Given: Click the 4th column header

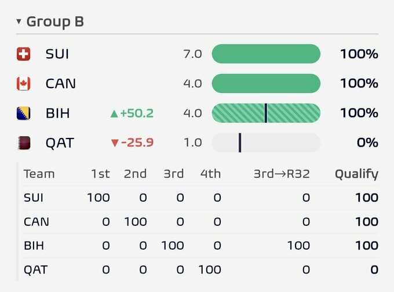Looking at the screenshot, I should [210, 174].
